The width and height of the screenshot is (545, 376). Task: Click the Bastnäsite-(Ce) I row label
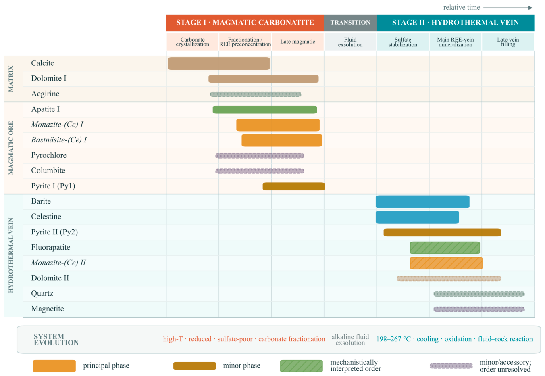click(x=59, y=140)
